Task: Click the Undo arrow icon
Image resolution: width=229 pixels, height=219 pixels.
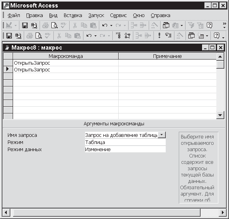Action: pyautogui.click(x=89, y=36)
